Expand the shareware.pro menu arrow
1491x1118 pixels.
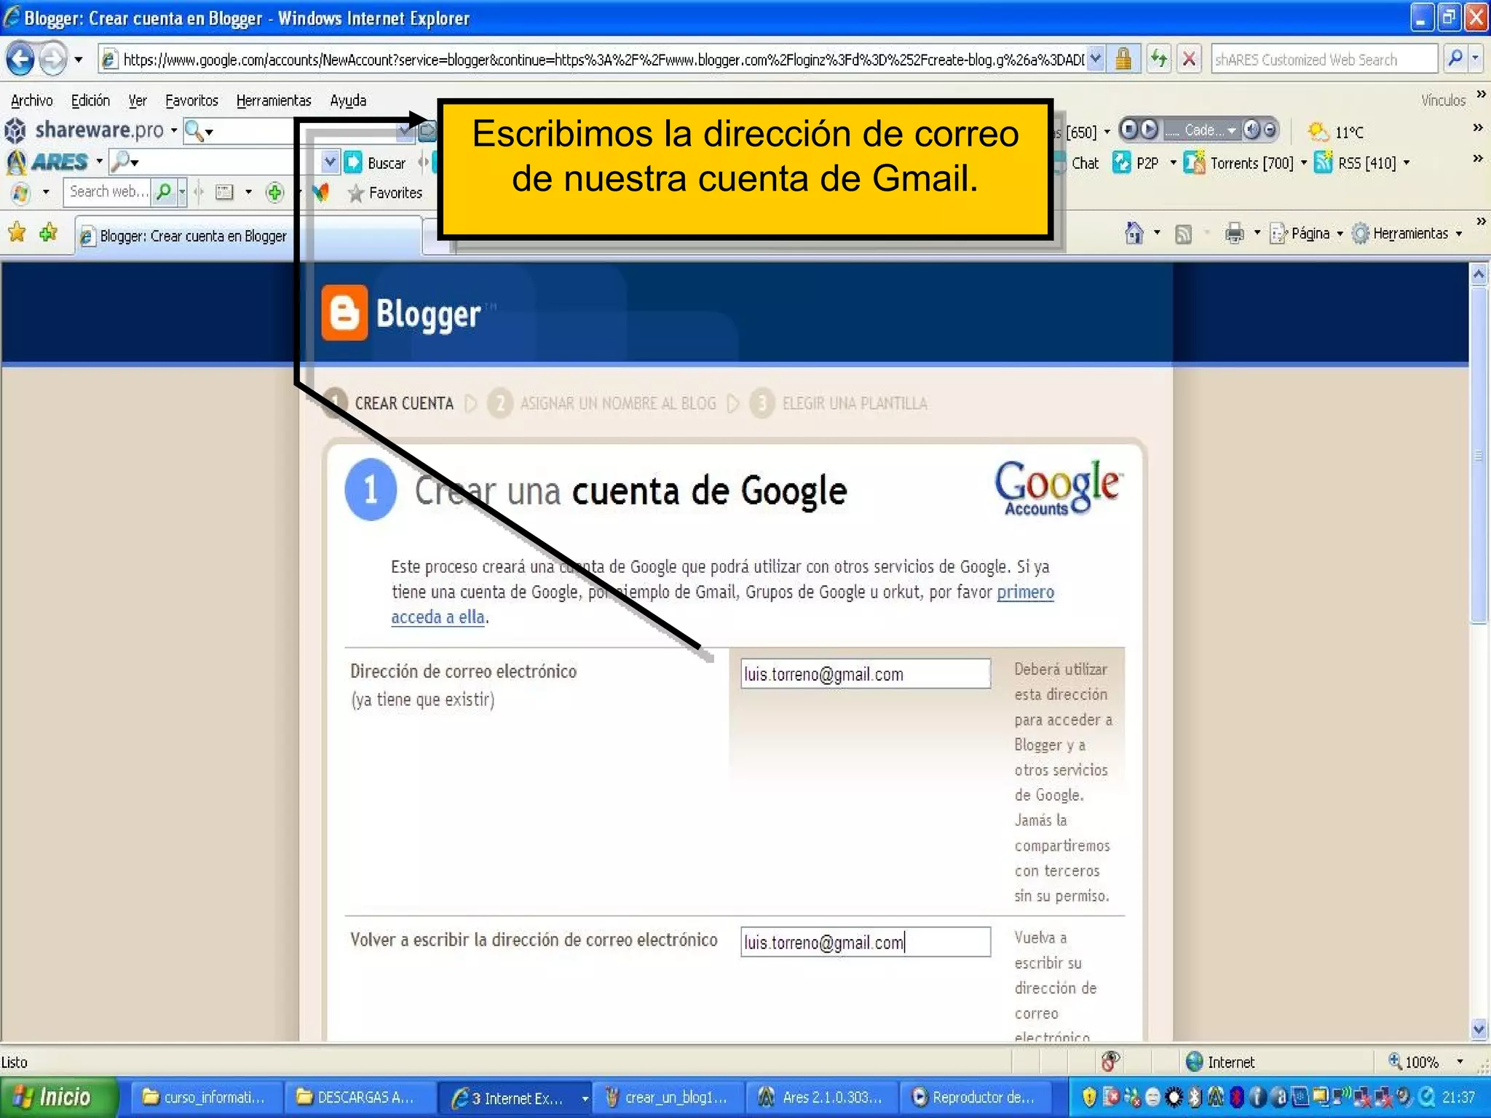click(174, 131)
